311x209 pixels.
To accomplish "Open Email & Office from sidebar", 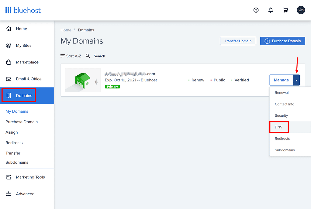I will (x=28, y=79).
